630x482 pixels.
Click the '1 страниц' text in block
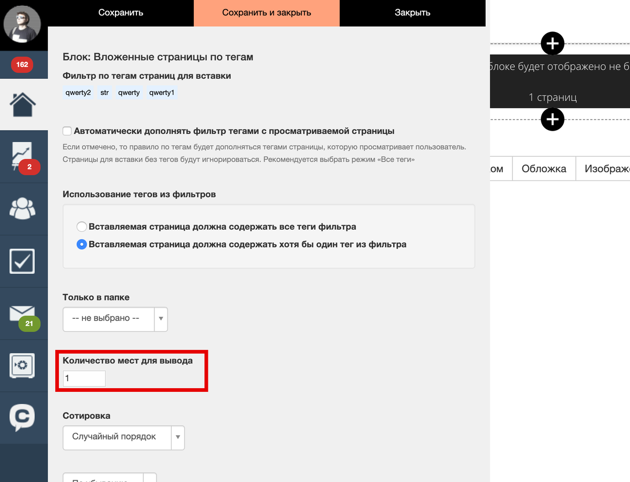[553, 98]
